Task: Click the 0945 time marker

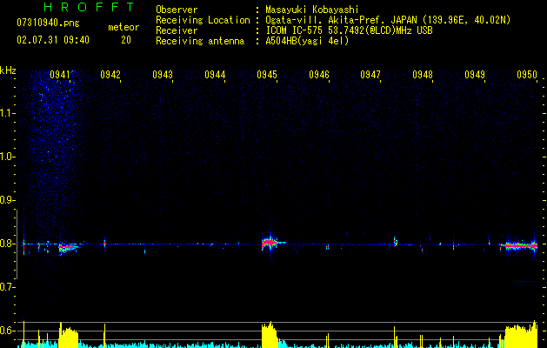Action: click(x=267, y=75)
